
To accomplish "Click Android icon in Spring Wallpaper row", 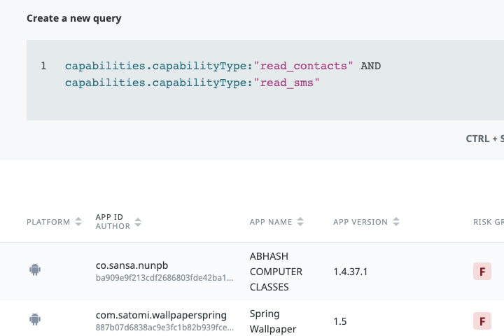I will coord(34,319).
